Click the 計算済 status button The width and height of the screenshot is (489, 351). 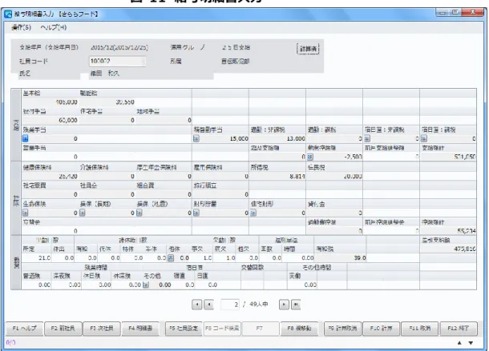[x=308, y=49]
